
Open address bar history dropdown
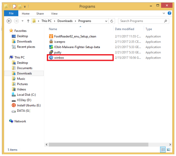pos(106,21)
